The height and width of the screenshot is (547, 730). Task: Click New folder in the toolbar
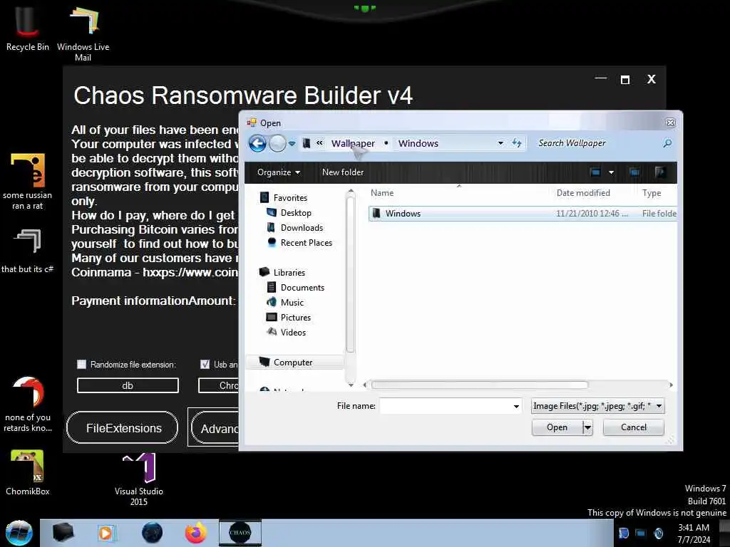(343, 172)
